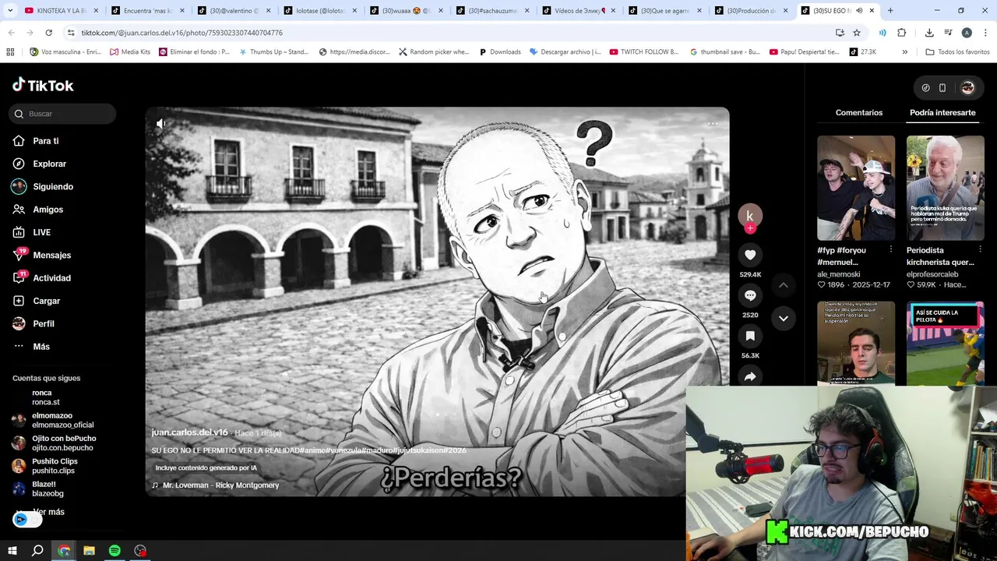Open followed account blazeobg
Image resolution: width=997 pixels, height=561 pixels.
[47, 489]
